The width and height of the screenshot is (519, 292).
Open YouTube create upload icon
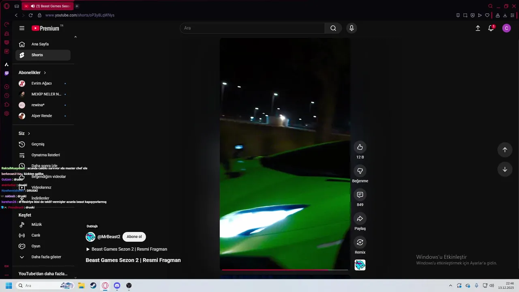pos(478,28)
